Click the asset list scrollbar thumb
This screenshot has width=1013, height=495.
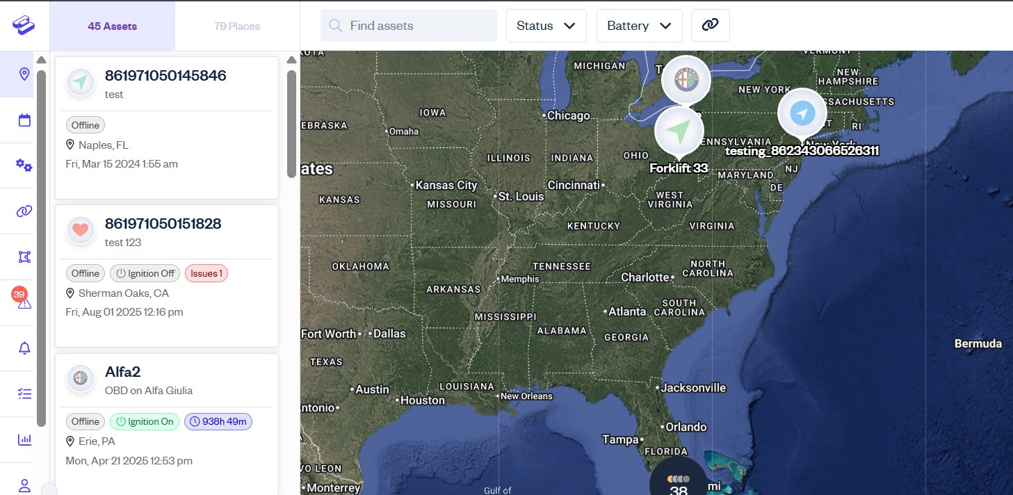point(291,124)
